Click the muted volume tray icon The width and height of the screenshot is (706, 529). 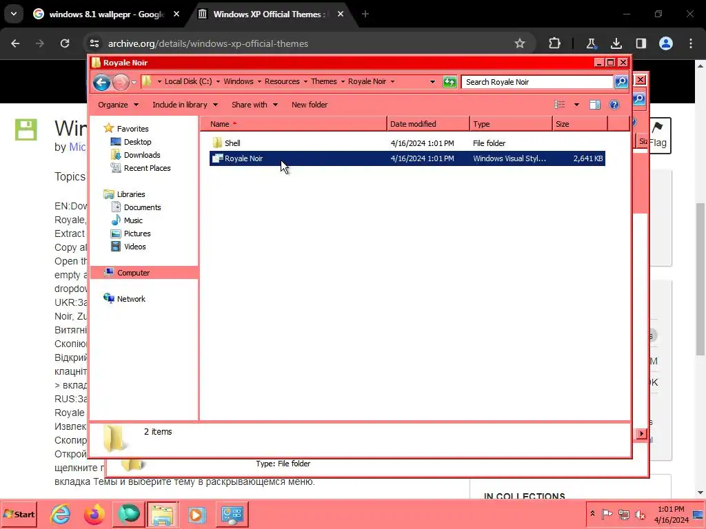coord(640,514)
